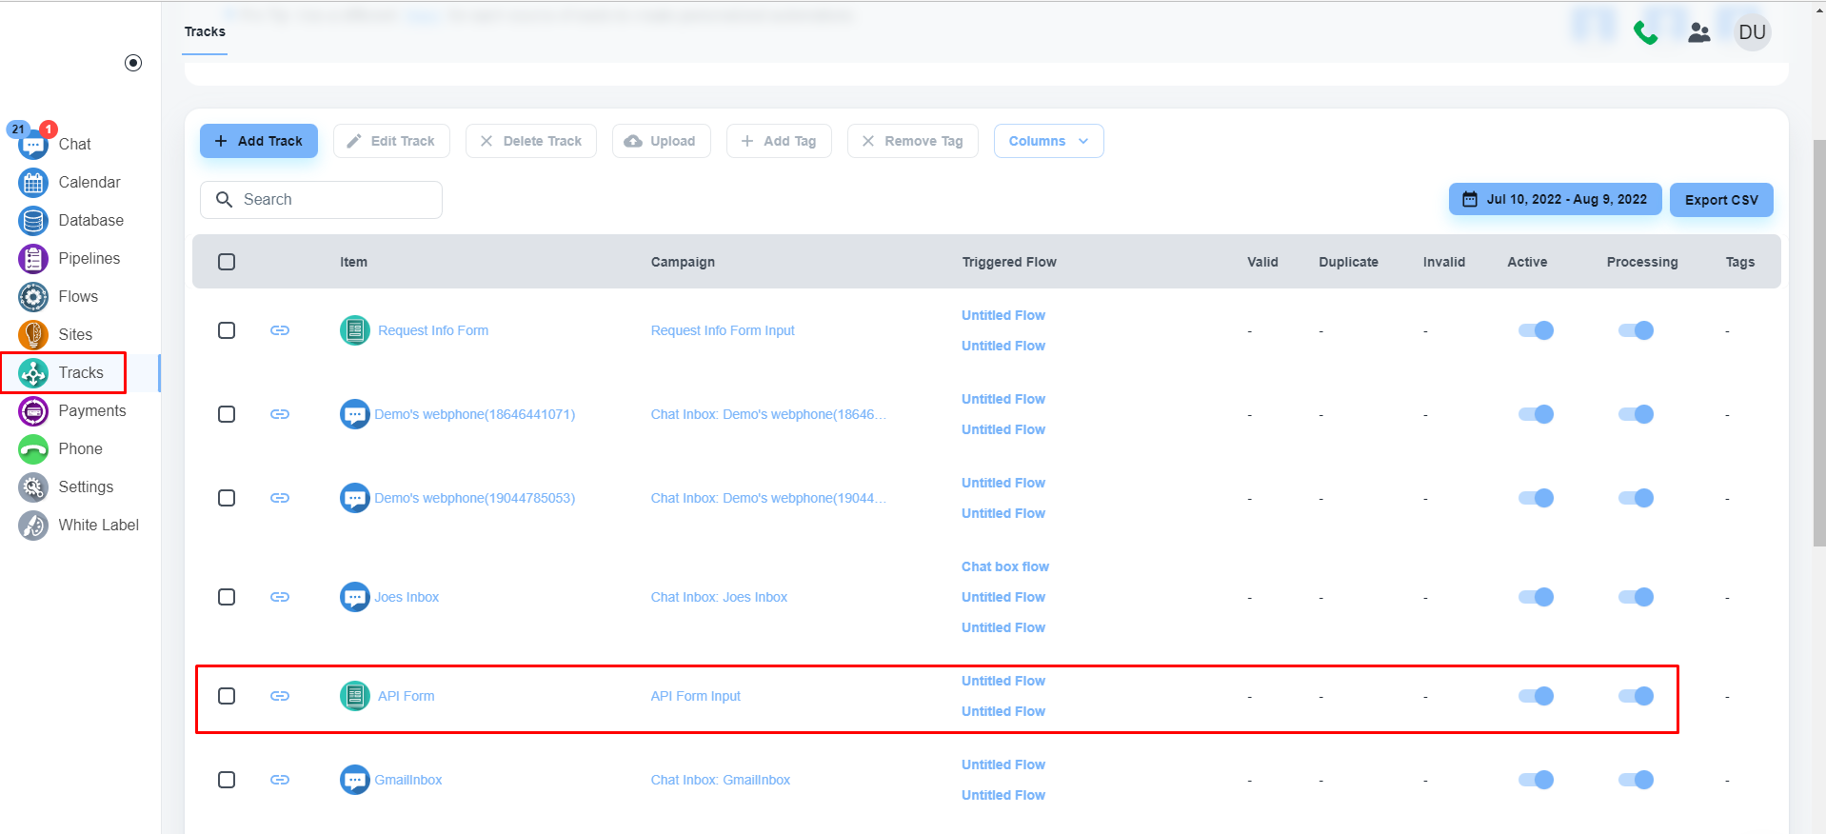This screenshot has height=834, width=1826.
Task: Select the Tracks tab at top
Action: [205, 32]
